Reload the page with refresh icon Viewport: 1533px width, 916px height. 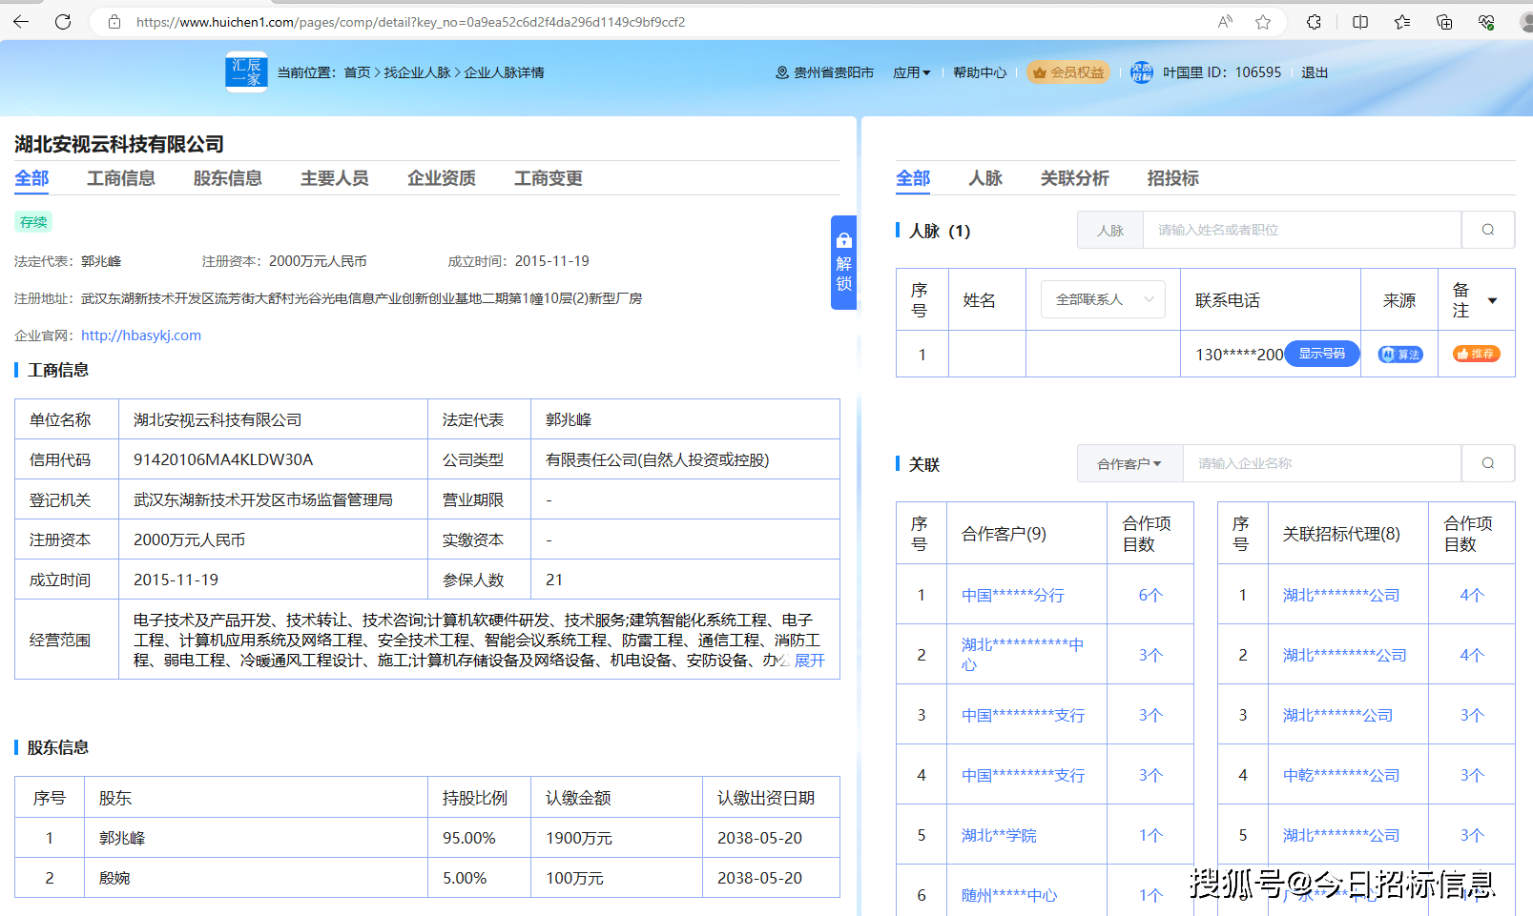click(63, 22)
